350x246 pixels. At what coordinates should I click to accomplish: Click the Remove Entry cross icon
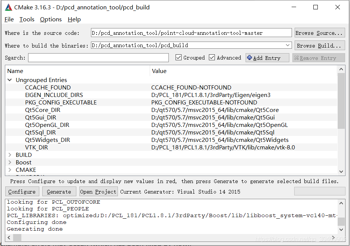(x=296, y=58)
